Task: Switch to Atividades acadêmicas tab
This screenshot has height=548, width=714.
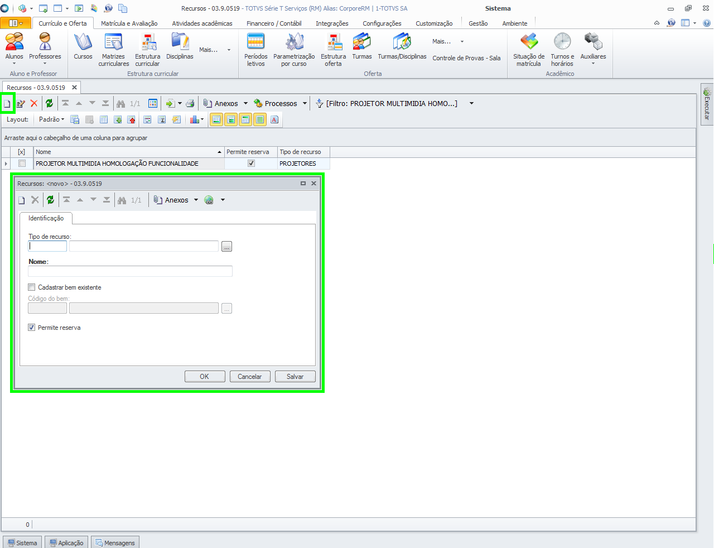Action: [202, 23]
